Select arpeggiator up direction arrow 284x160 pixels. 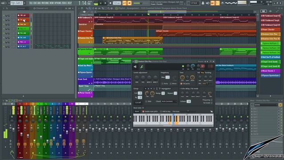[x=148, y=89]
